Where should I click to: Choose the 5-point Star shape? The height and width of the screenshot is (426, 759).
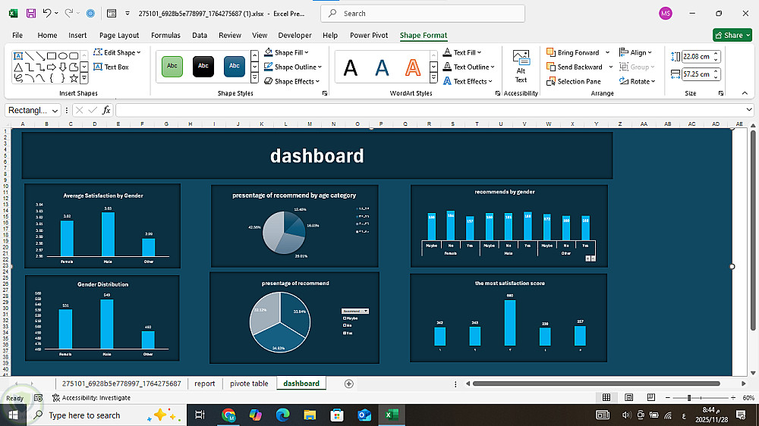(74, 78)
